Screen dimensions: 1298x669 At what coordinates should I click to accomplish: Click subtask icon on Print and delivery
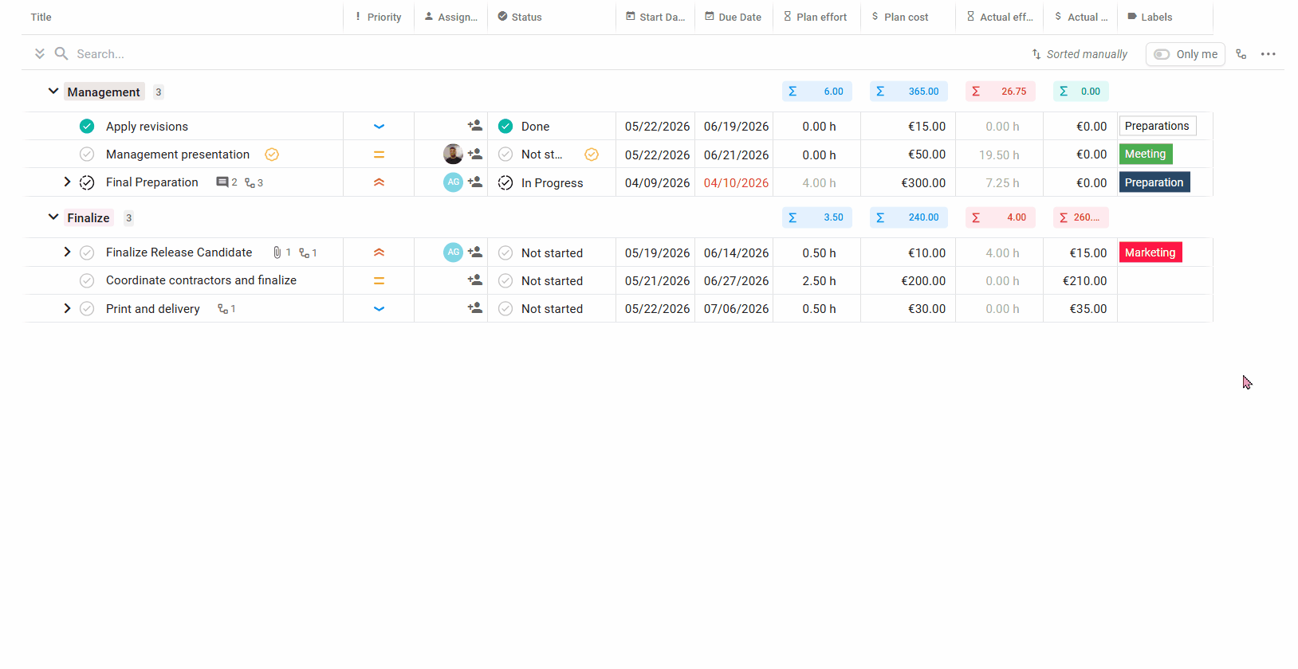[222, 309]
